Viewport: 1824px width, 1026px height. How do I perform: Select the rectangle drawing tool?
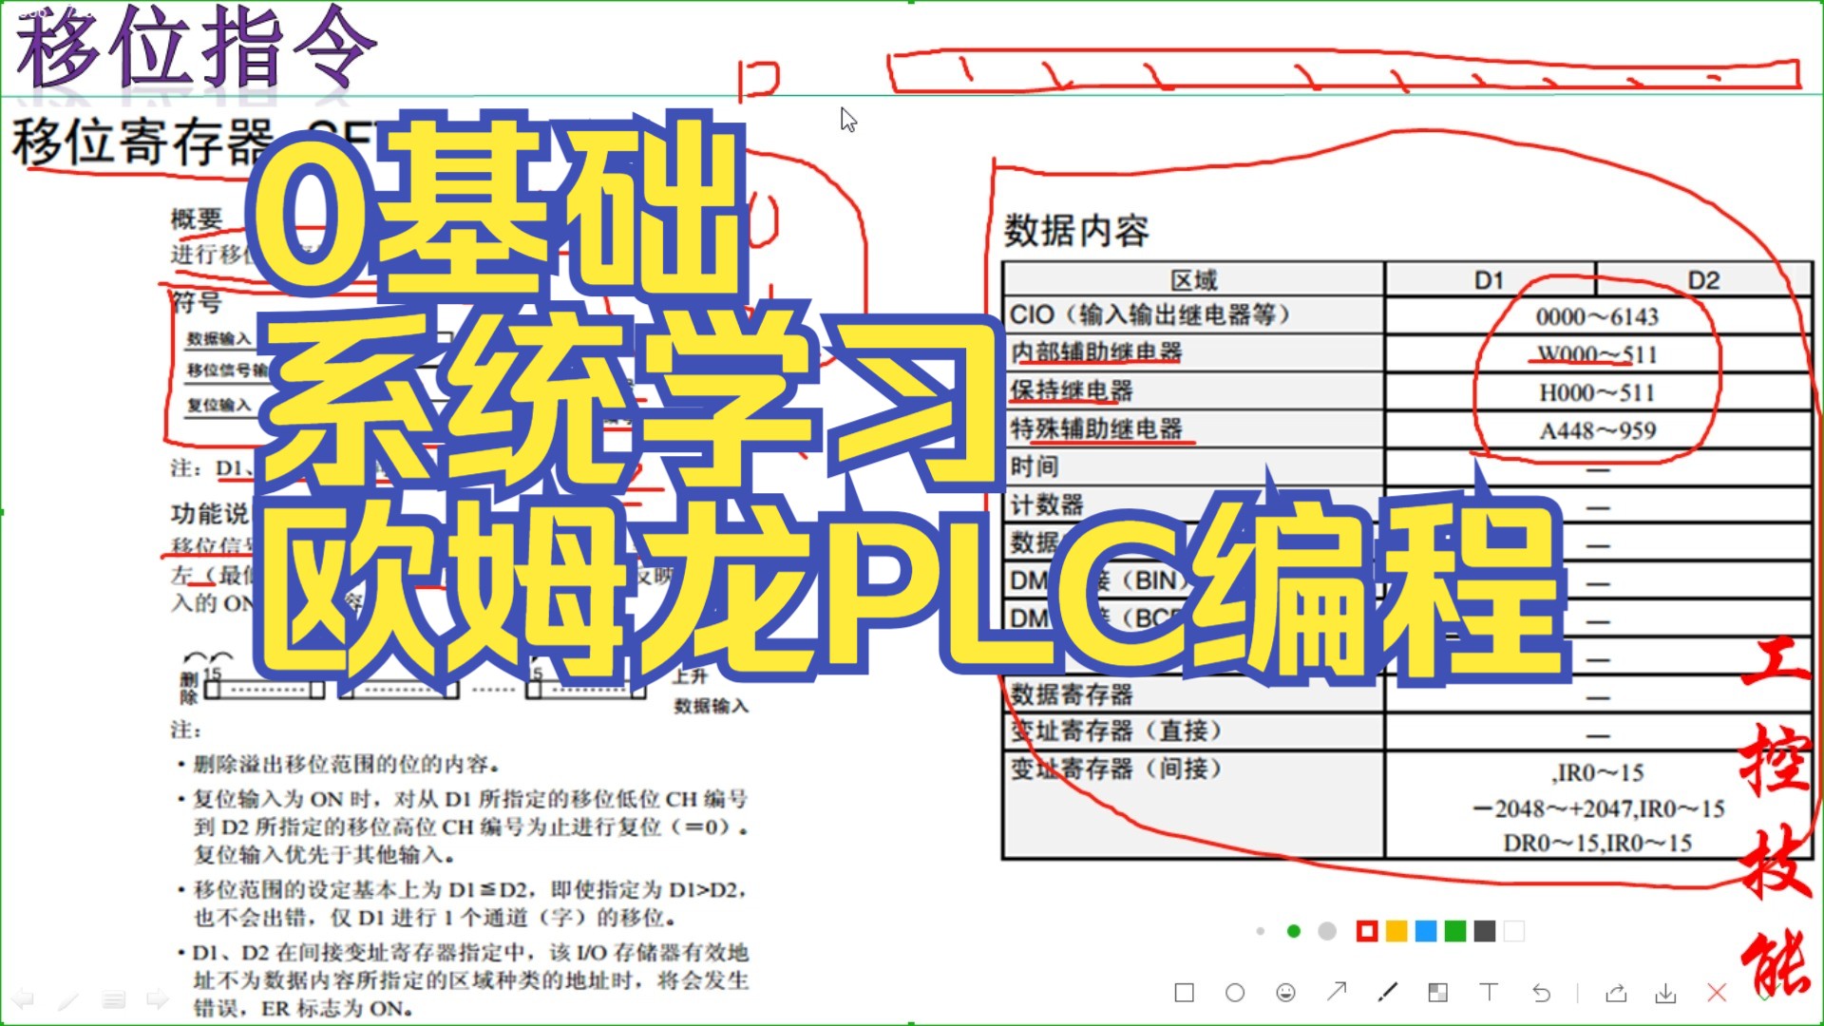coord(1184,993)
